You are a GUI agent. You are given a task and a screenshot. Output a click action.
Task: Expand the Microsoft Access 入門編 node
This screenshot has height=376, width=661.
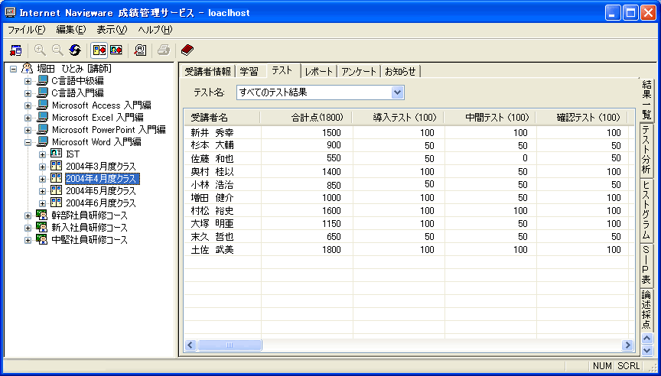28,105
